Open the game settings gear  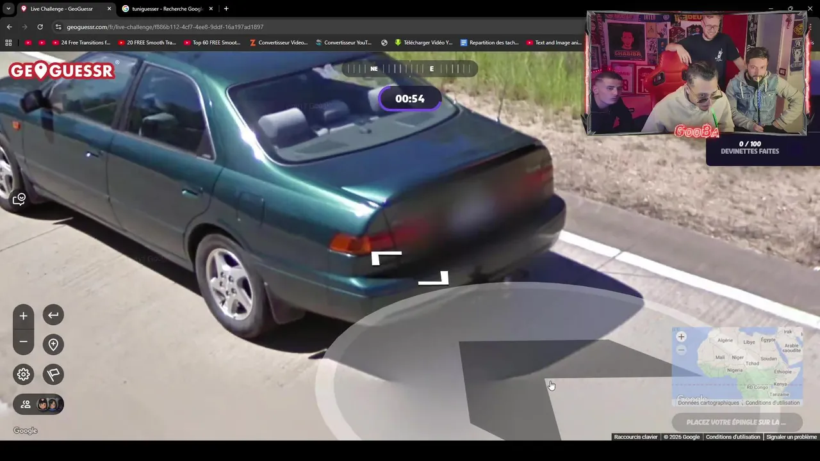[24, 375]
